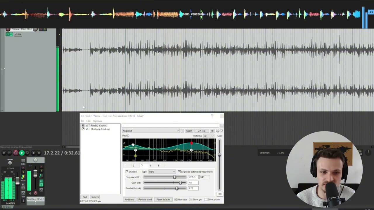Toggle Log-scale automated frequencies checkbox

pos(179,172)
